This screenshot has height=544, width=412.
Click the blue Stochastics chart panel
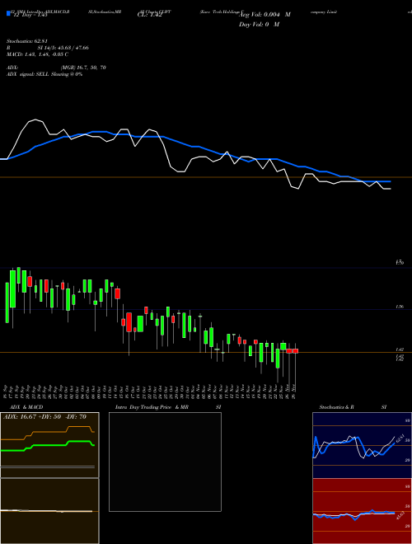point(362,445)
